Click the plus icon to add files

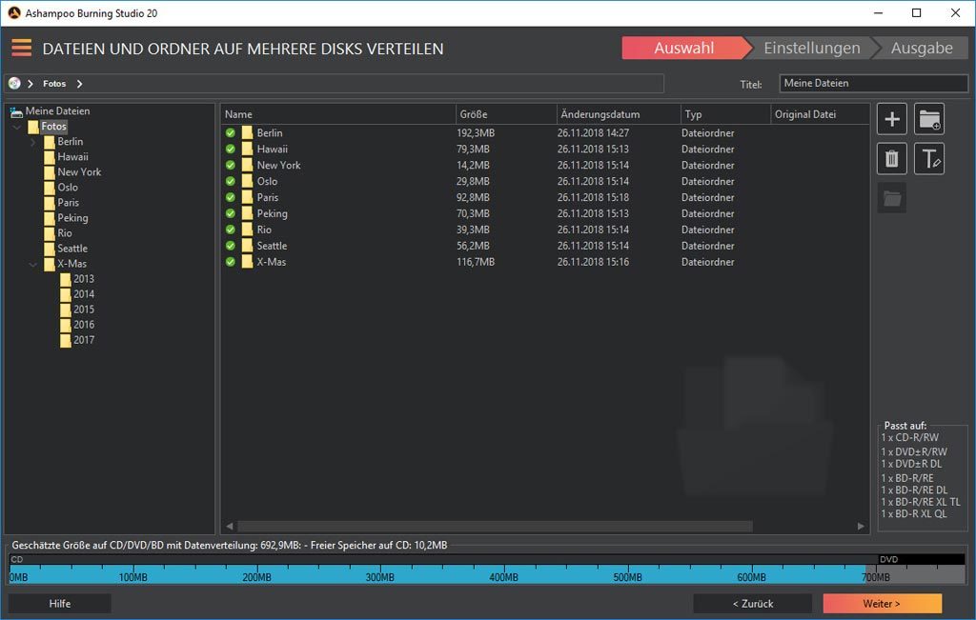point(891,119)
